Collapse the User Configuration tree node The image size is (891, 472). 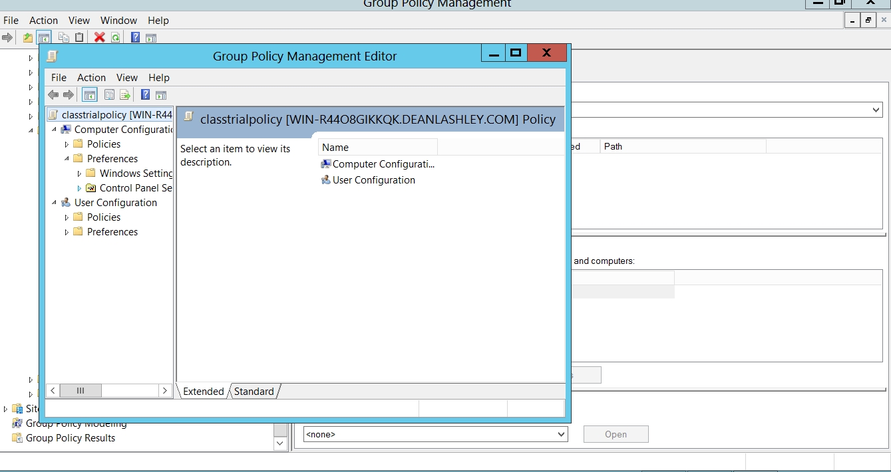pyautogui.click(x=54, y=202)
